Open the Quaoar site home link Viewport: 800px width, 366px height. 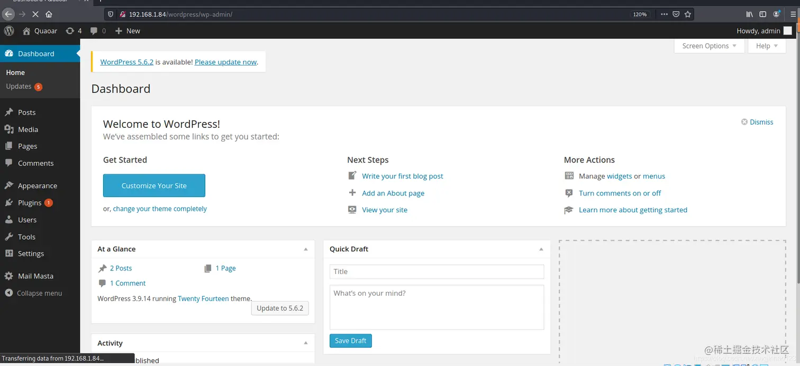pyautogui.click(x=40, y=31)
